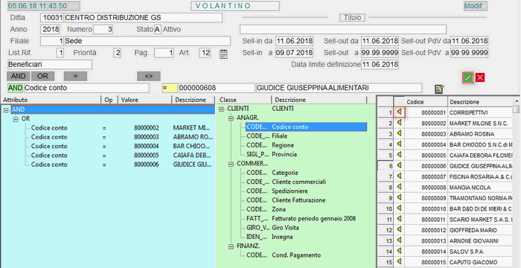Select Codice conto in class tree
521x268 pixels.
[306, 127]
